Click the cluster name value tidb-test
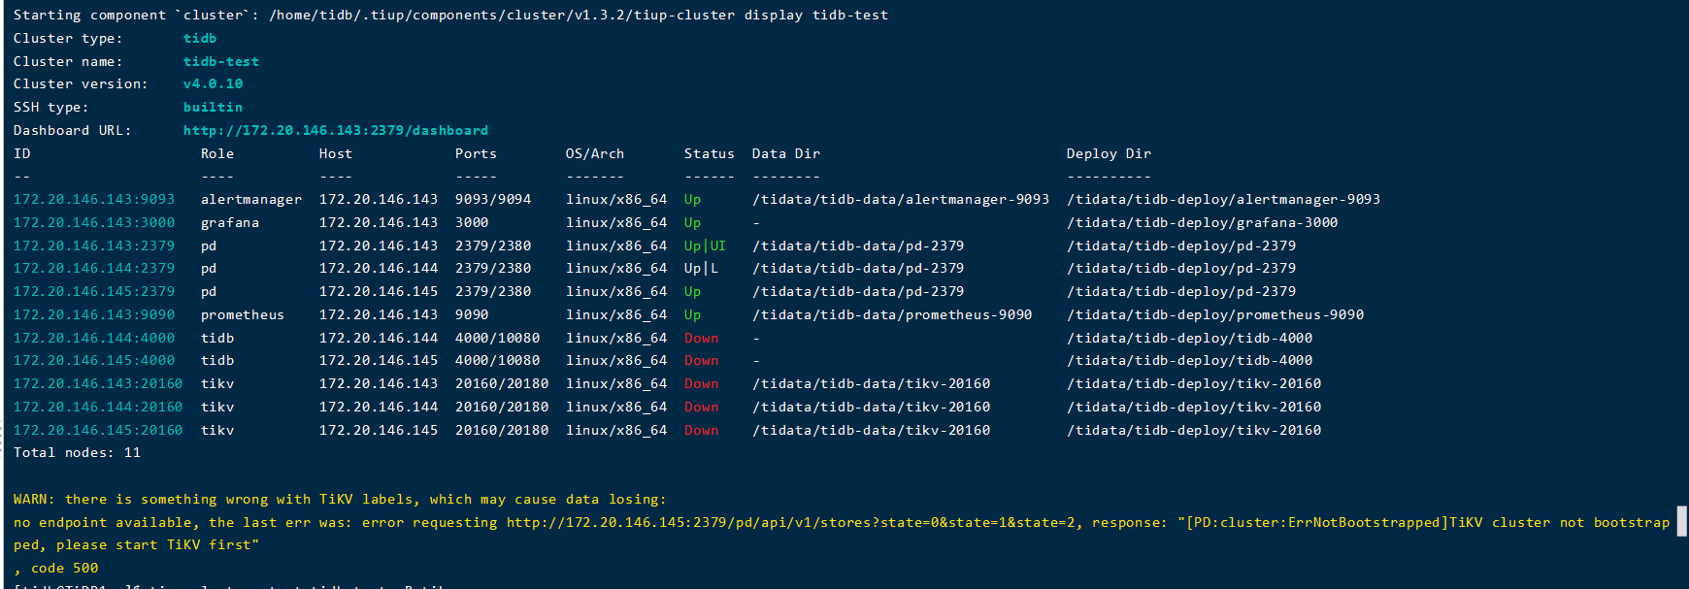 [220, 61]
